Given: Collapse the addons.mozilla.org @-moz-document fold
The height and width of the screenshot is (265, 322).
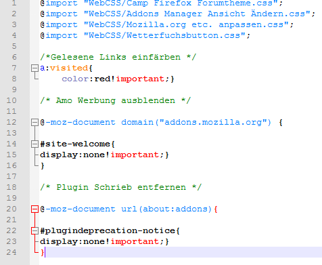Looking at the screenshot, I should (x=34, y=122).
